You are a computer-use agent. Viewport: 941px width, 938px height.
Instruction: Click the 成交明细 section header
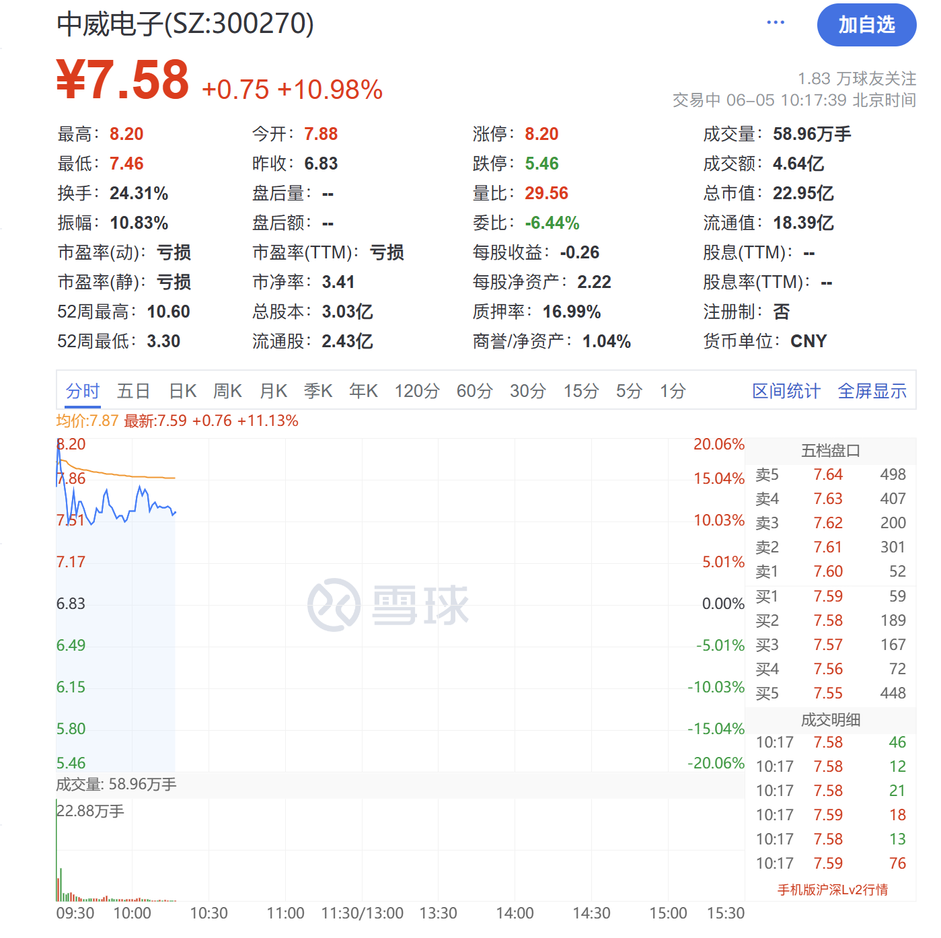pyautogui.click(x=831, y=720)
